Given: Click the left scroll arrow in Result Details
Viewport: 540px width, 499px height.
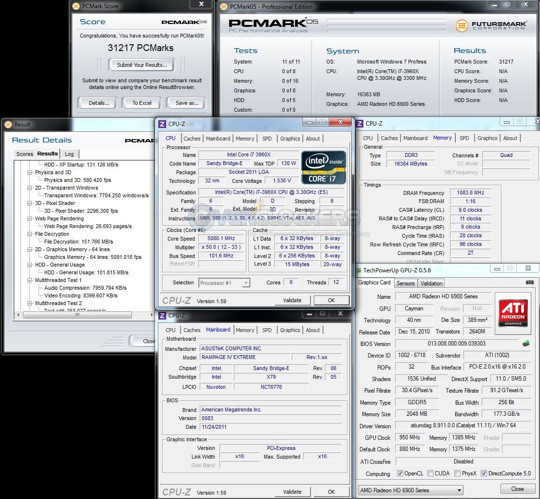Looking at the screenshot, I should point(19,315).
